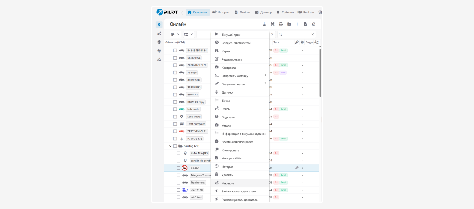The height and width of the screenshot is (209, 474).
Task: Click the plus icon to add object
Action: 297,24
